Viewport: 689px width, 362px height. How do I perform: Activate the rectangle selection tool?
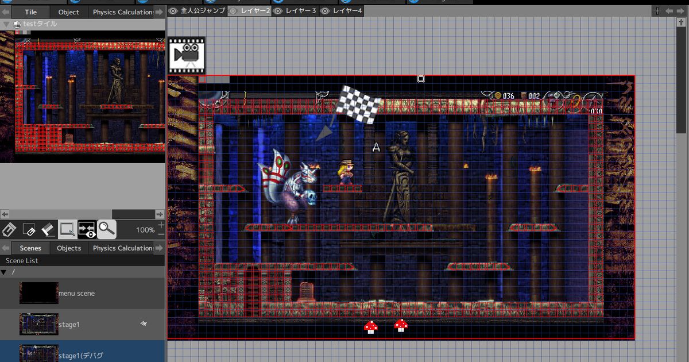(67, 230)
